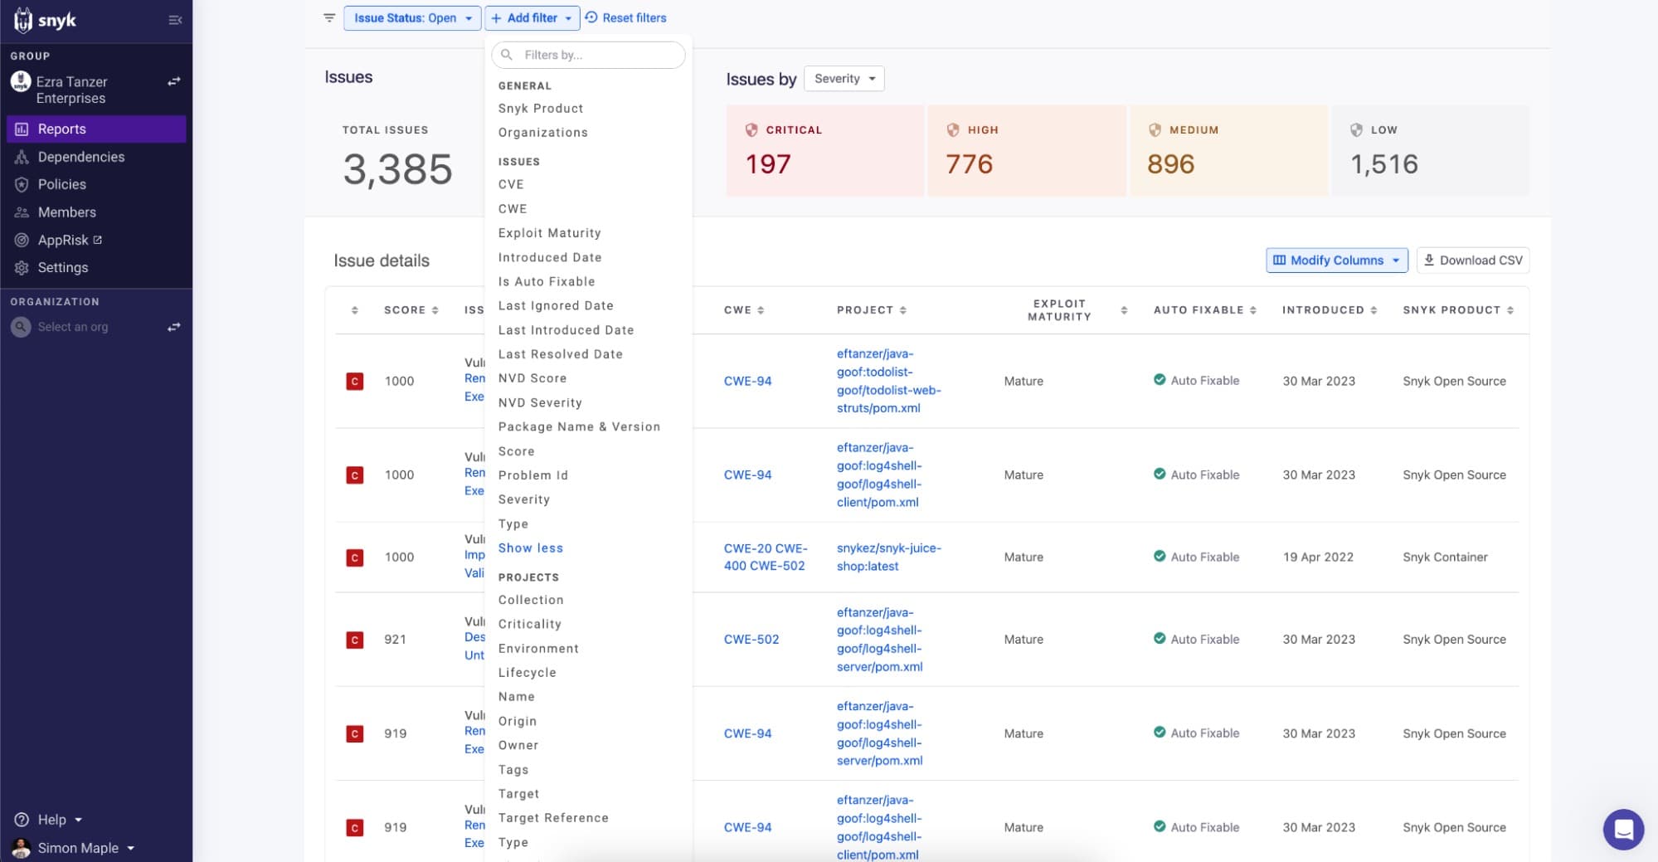
Task: Open Reports using the sidebar icon
Action: [23, 129]
